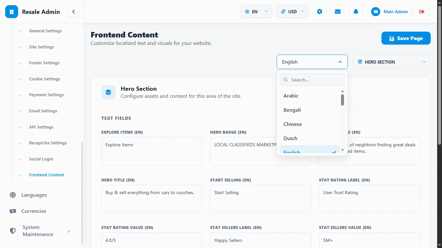Expand System Maintenance submenu arrow

point(69,231)
